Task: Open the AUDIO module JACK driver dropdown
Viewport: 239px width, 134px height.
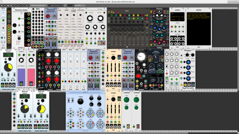Action: click(x=177, y=14)
